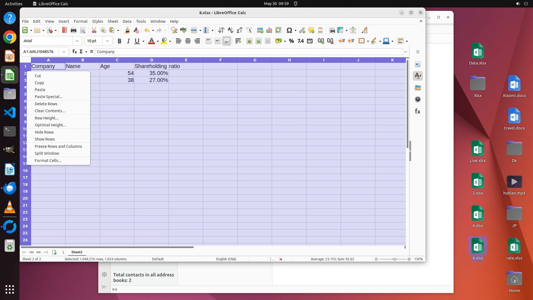Screen dimensions: 533x300
Task: Click the Insert Special Character omega icon
Action: coord(289,30)
